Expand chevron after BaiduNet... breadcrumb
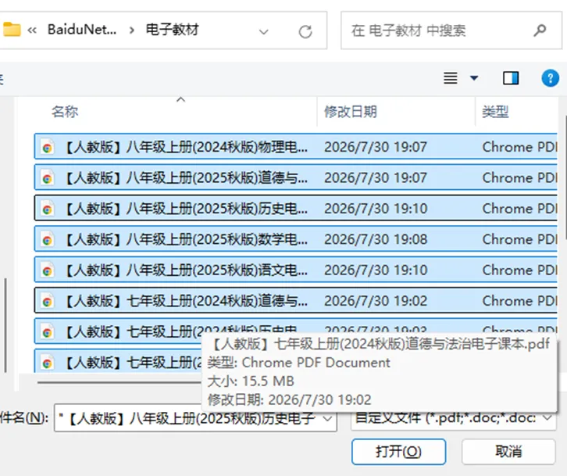 point(132,30)
